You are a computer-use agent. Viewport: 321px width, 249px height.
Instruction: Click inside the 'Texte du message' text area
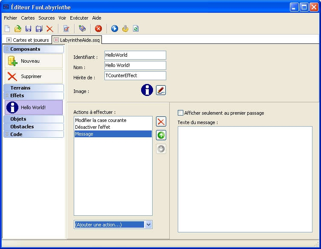point(245,179)
